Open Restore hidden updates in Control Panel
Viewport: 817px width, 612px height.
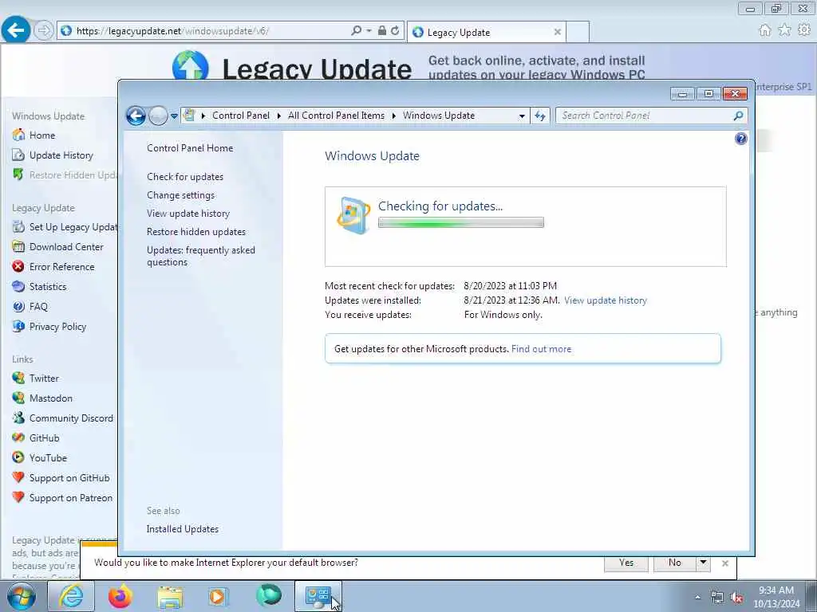[x=196, y=232]
